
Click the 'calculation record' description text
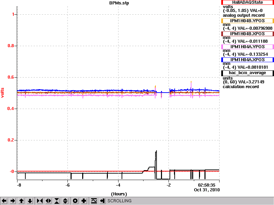click(x=241, y=87)
